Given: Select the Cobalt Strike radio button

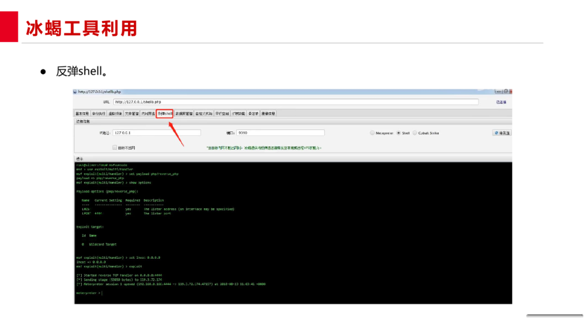Looking at the screenshot, I should pyautogui.click(x=414, y=133).
